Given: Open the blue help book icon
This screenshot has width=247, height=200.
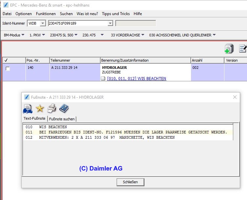Looking at the screenshot, I should coord(64,108).
